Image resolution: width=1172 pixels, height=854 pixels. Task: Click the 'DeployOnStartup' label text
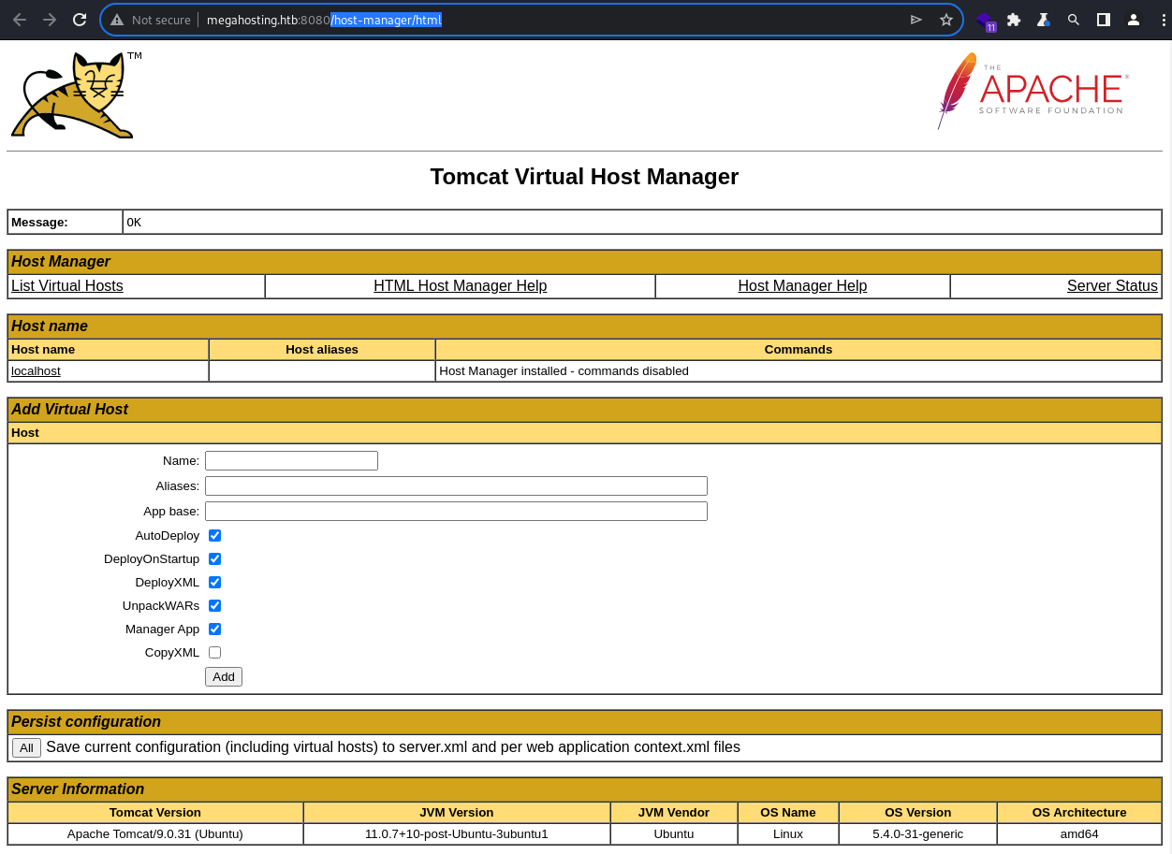click(x=152, y=559)
